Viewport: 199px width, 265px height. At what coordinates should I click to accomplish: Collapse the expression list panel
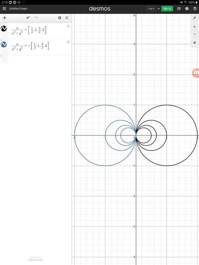67,18
